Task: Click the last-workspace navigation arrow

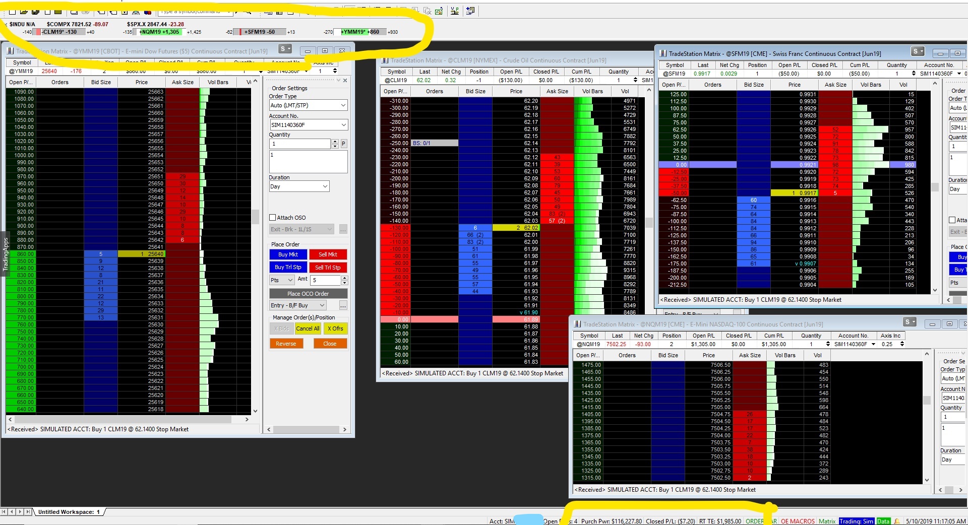Action: point(28,511)
